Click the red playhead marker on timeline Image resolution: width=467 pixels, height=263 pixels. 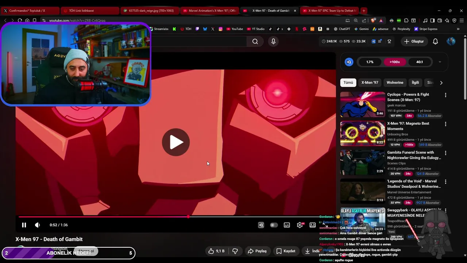coord(188,217)
